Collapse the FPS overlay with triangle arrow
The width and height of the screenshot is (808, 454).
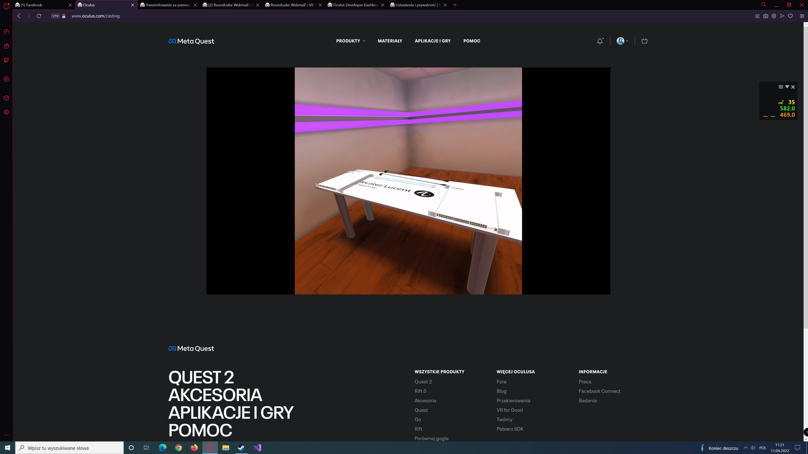point(787,87)
